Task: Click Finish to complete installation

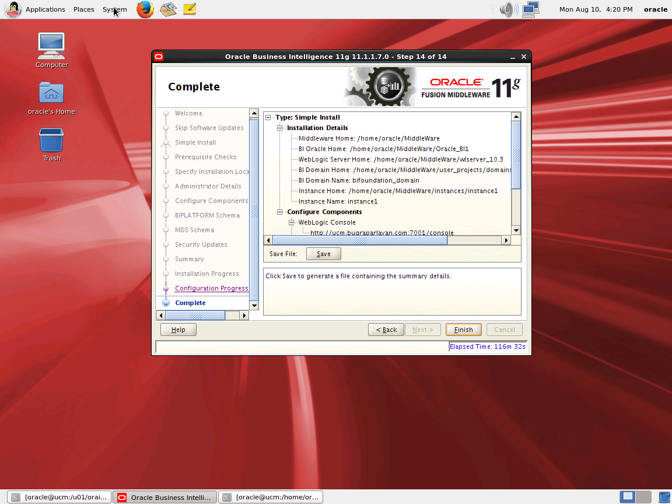Action: pos(463,330)
